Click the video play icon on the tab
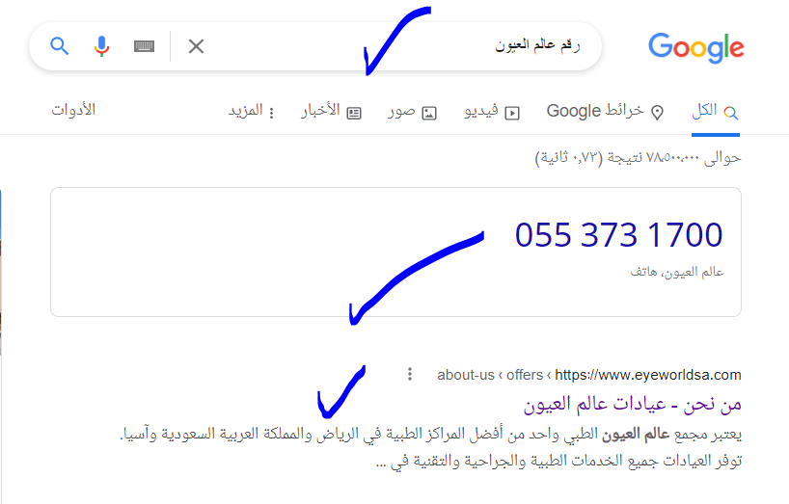 pos(512,113)
